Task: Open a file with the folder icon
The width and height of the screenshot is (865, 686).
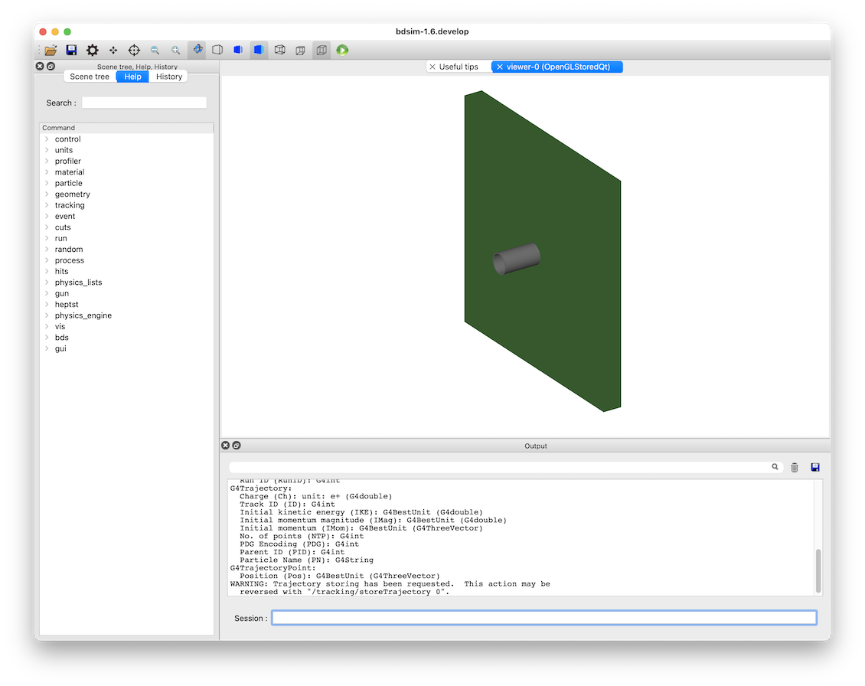Action: tap(51, 51)
